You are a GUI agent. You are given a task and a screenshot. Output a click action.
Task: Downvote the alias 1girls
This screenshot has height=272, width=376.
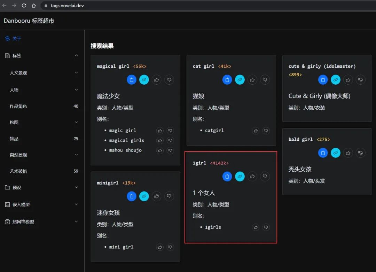tap(266, 227)
